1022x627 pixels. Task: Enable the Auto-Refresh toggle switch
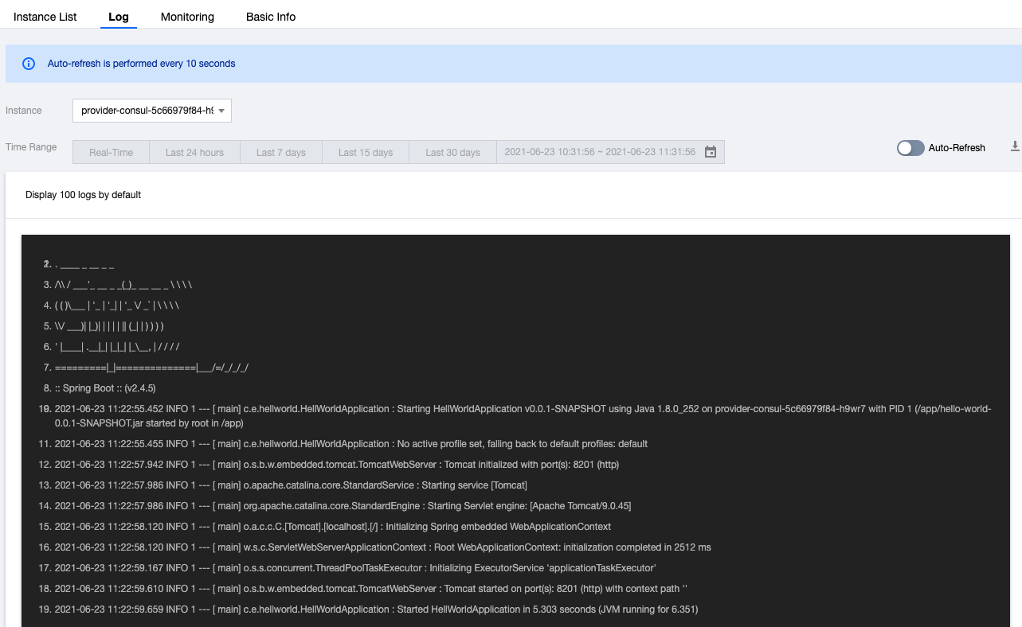click(910, 148)
